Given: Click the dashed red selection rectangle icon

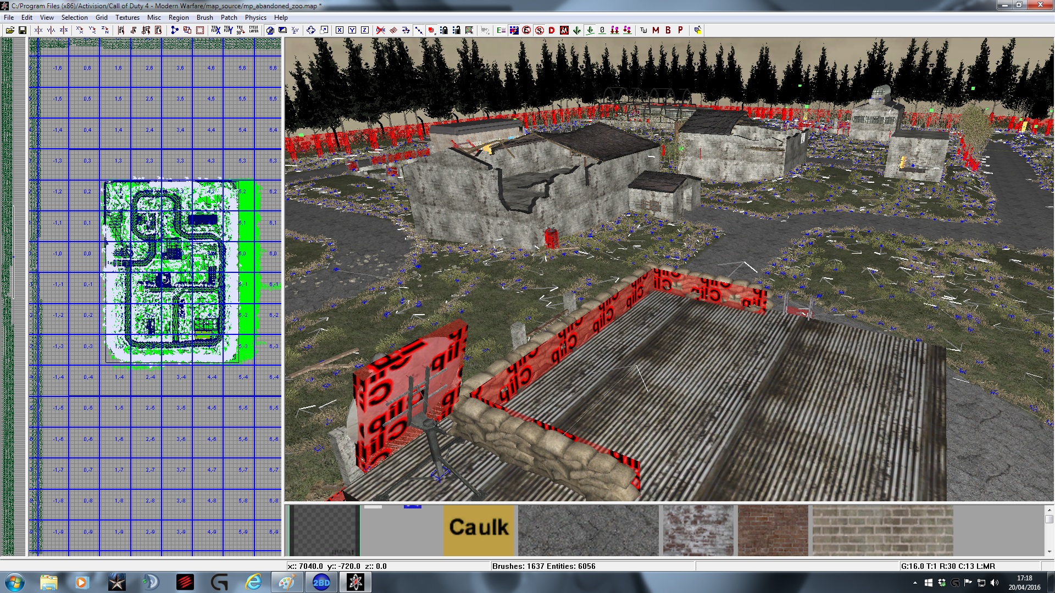Looking at the screenshot, I should tap(200, 30).
